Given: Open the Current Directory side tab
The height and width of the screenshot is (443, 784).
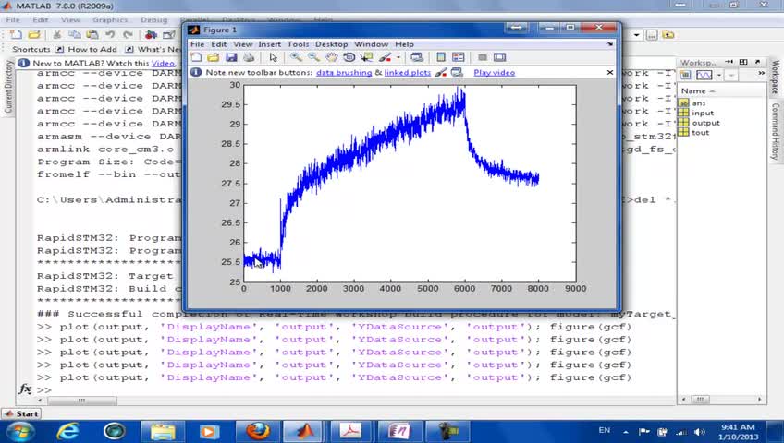Looking at the screenshot, I should (x=8, y=87).
